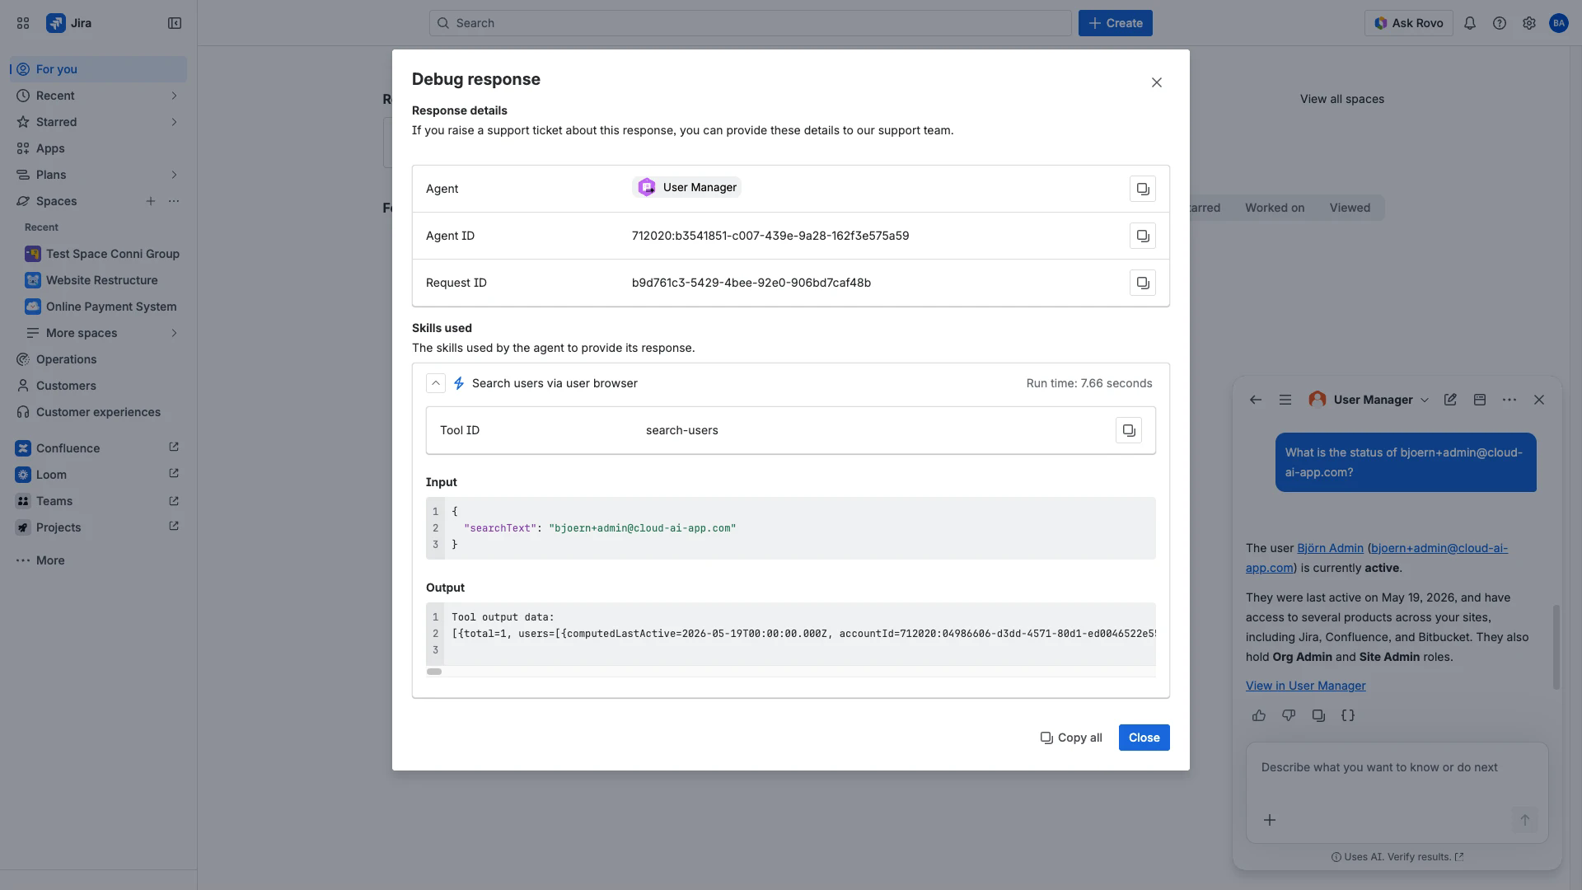Open the Björn Admin user link
This screenshot has height=890, width=1582.
point(1330,548)
